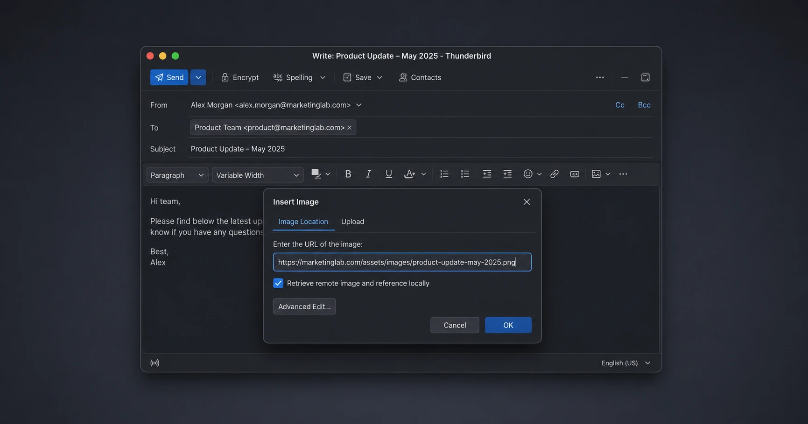The width and height of the screenshot is (808, 424).
Task: Click the yellow window minimize button
Action: pos(163,56)
